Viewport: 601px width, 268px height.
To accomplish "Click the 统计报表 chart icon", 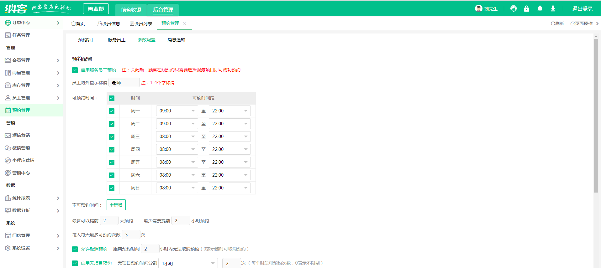I will (8, 198).
